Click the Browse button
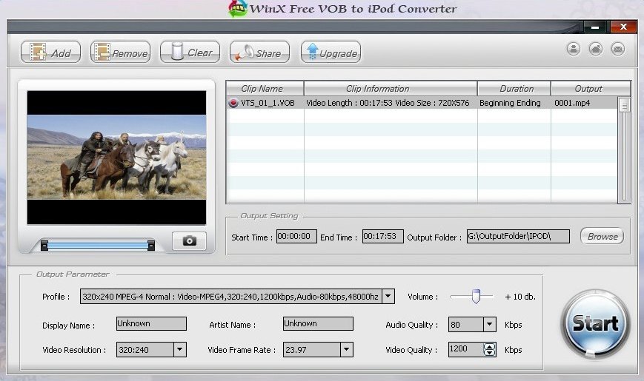This screenshot has height=381, width=644. 602,236
